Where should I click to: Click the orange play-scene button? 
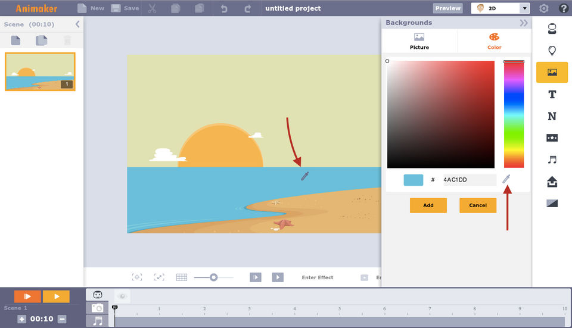click(x=27, y=296)
